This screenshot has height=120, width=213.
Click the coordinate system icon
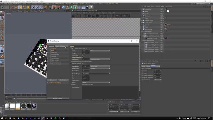click(45, 7)
